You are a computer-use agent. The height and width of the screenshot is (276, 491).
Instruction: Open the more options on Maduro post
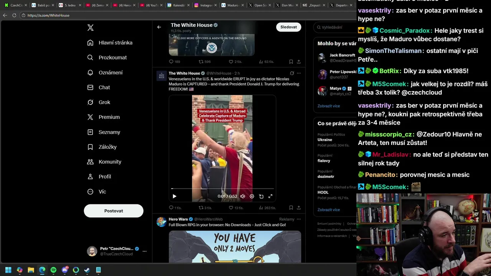click(299, 73)
